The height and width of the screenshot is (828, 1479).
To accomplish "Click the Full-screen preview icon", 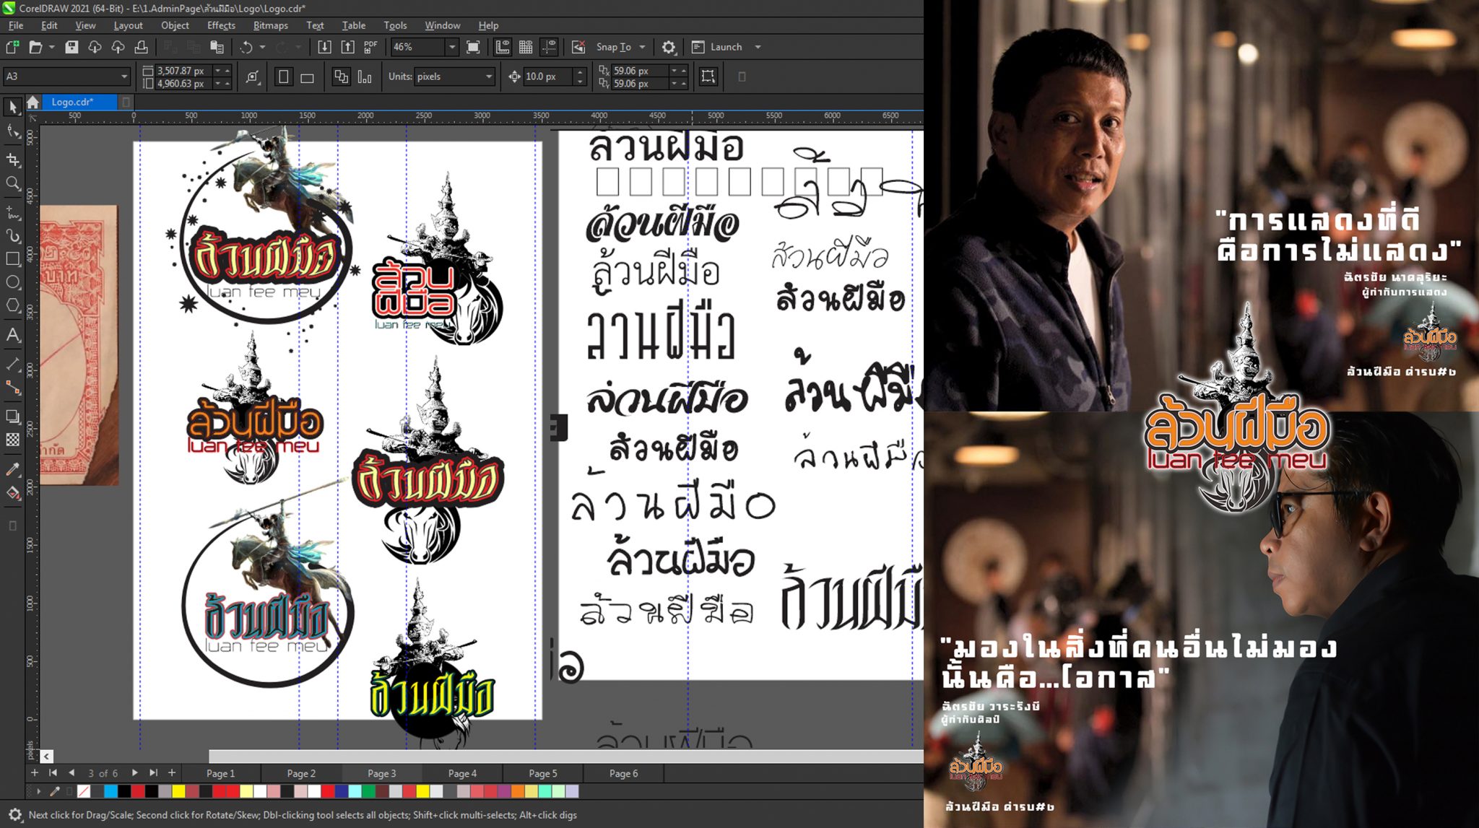I will coord(473,47).
